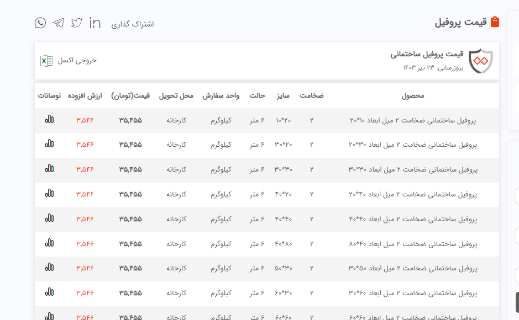Open fluctuation chart for 10*20 profile
The height and width of the screenshot is (320, 519).
tap(50, 119)
